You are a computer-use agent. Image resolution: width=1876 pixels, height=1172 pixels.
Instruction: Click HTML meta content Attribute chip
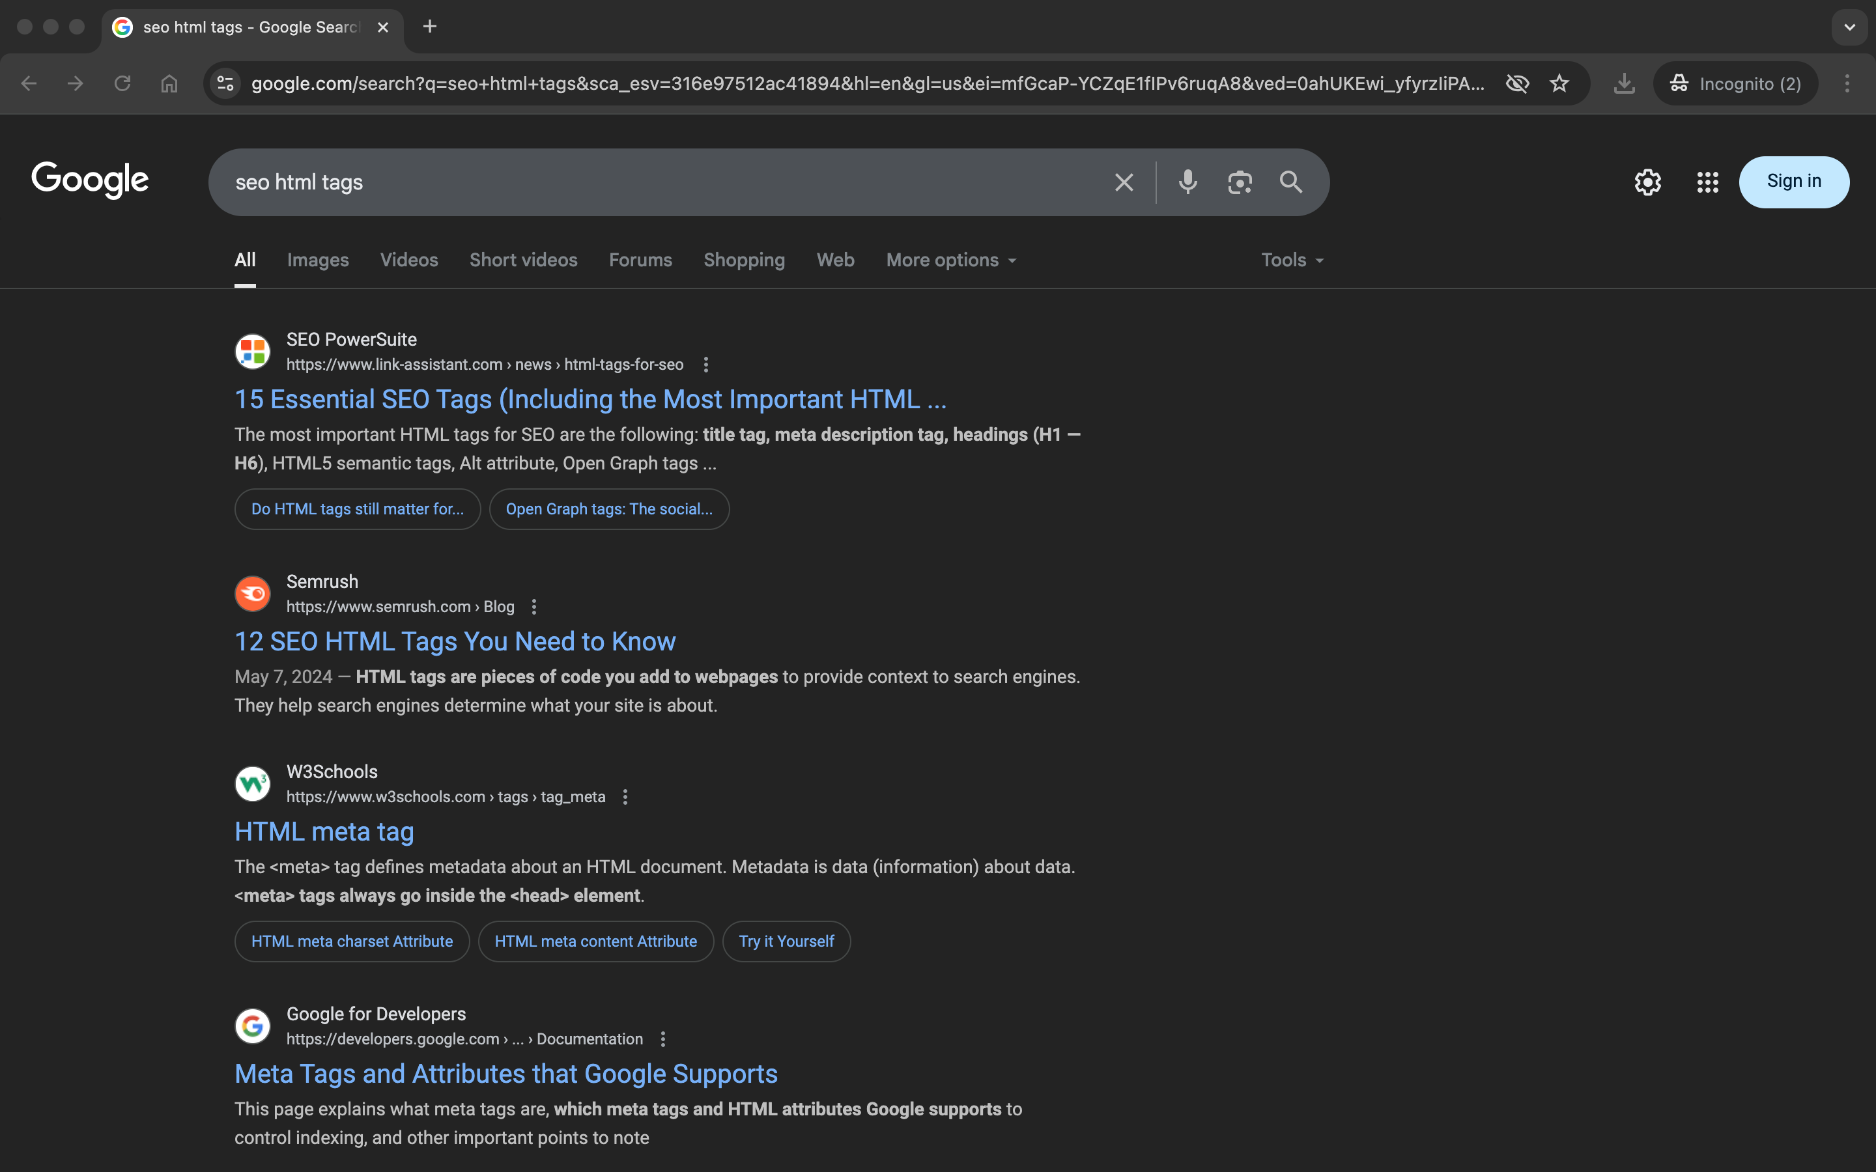(595, 941)
